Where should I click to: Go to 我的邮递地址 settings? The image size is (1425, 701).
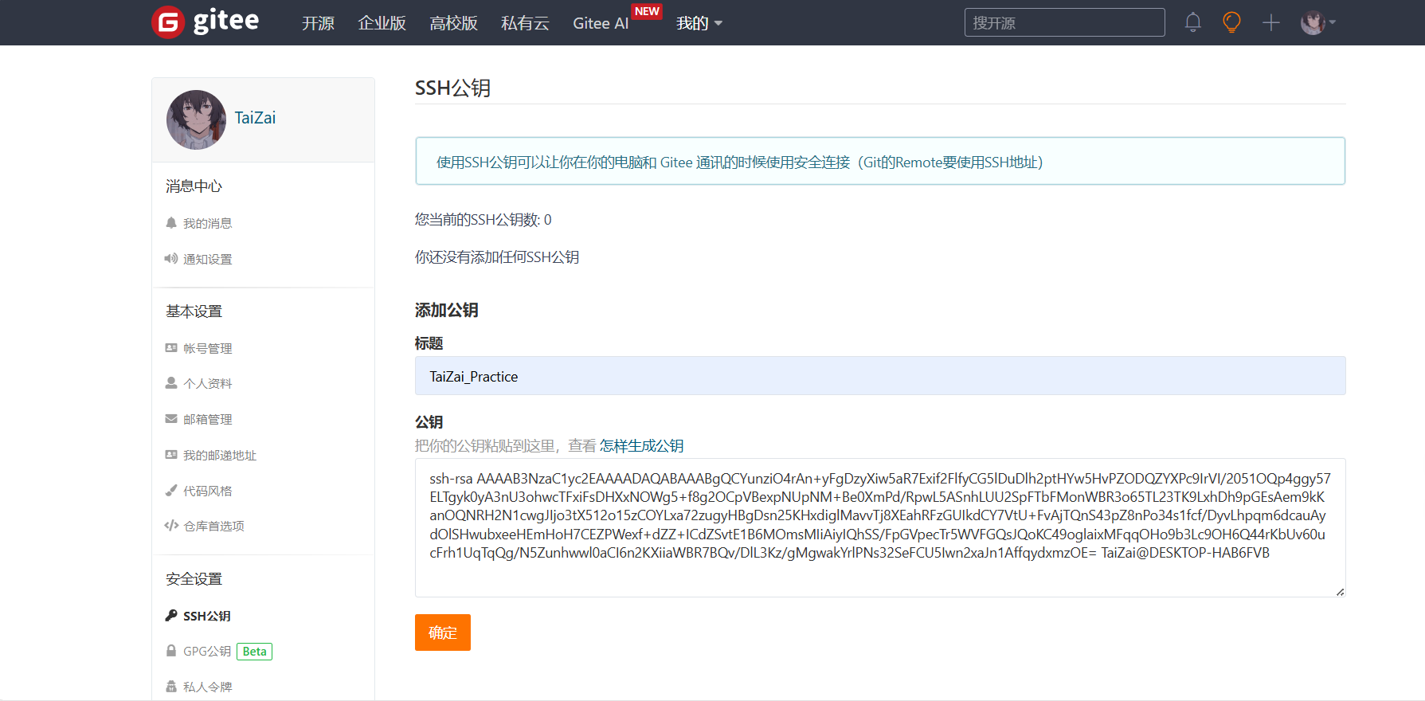pyautogui.click(x=220, y=455)
